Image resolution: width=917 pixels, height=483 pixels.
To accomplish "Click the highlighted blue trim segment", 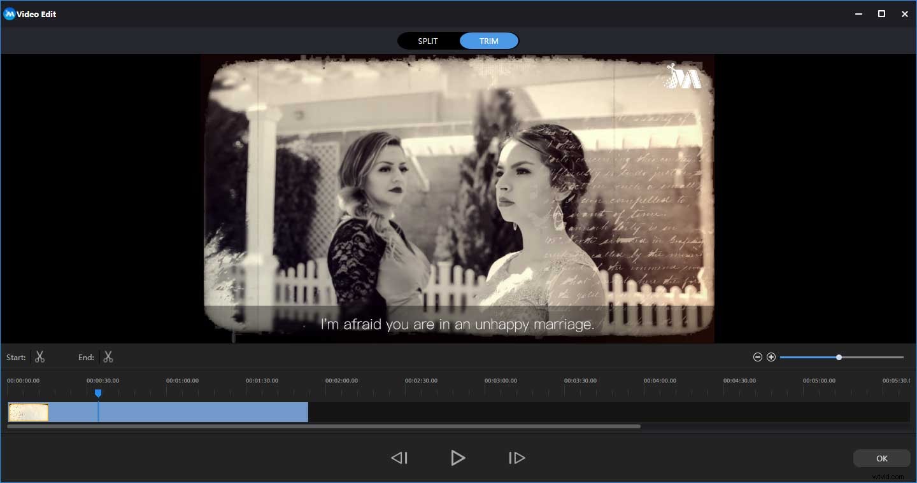I will point(191,412).
